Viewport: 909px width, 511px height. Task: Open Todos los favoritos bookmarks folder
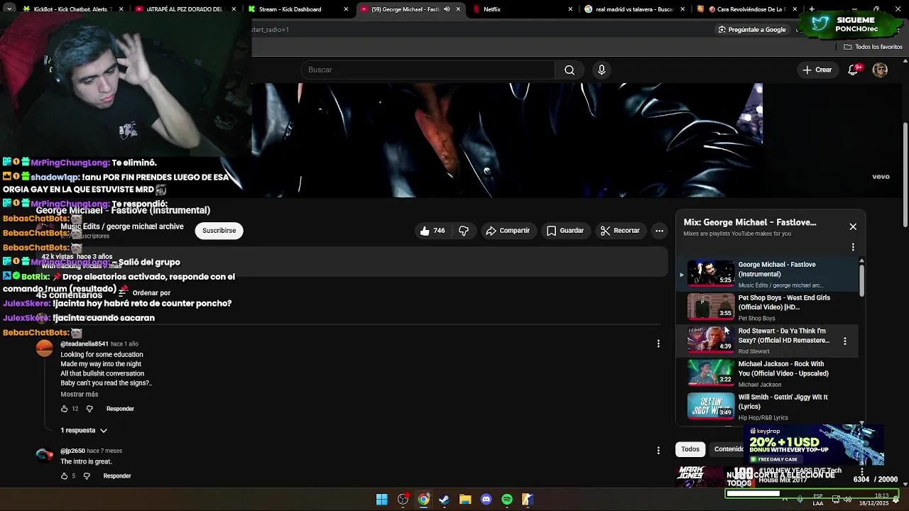click(x=873, y=47)
